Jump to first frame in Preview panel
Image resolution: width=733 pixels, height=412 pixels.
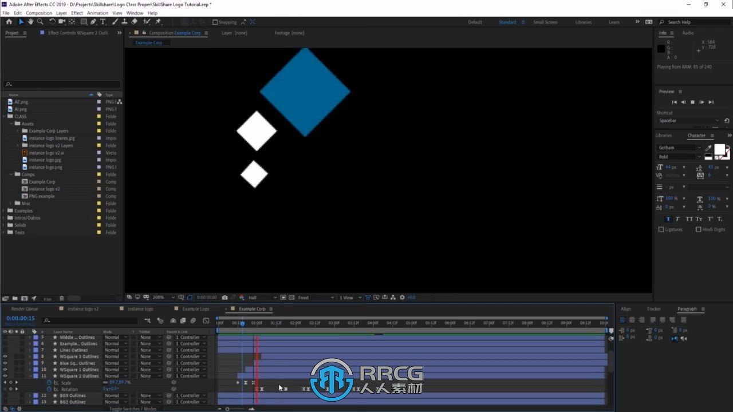pyautogui.click(x=674, y=102)
